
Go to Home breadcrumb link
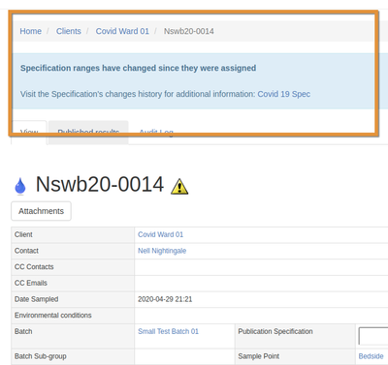[31, 31]
